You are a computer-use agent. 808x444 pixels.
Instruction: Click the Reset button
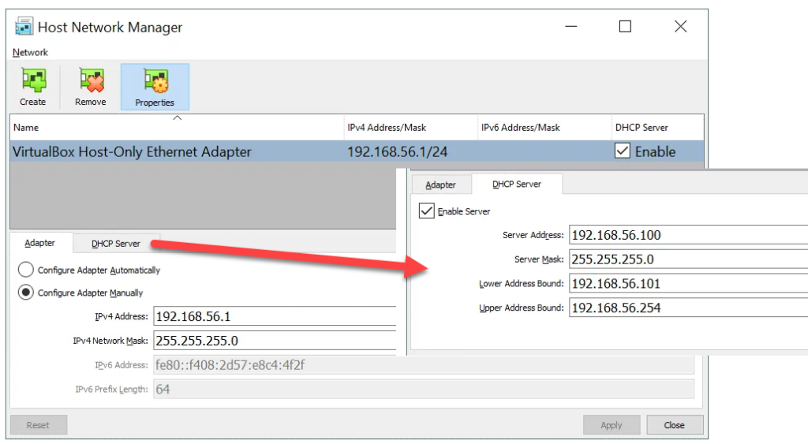[38, 425]
